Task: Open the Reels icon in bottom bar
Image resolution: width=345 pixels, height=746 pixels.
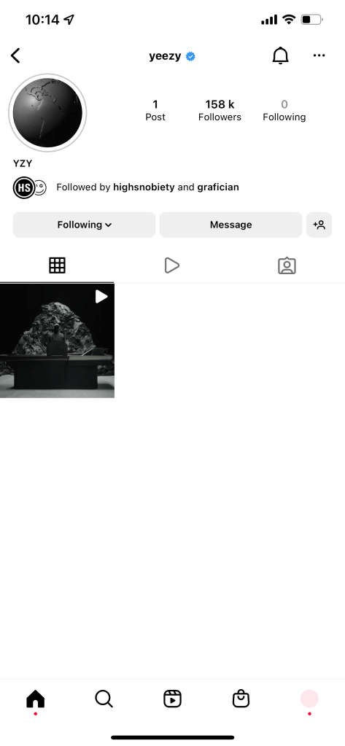Action: point(172,699)
